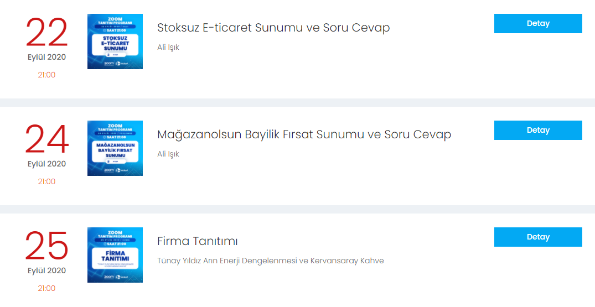Open the title Stoksuz E-ticaret Sunumu ve Soru Cevap
Viewport: 595px width, 307px height.
click(273, 28)
